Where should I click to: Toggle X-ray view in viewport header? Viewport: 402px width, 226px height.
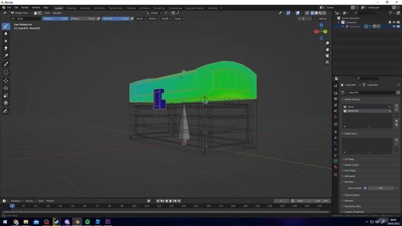click(x=307, y=13)
